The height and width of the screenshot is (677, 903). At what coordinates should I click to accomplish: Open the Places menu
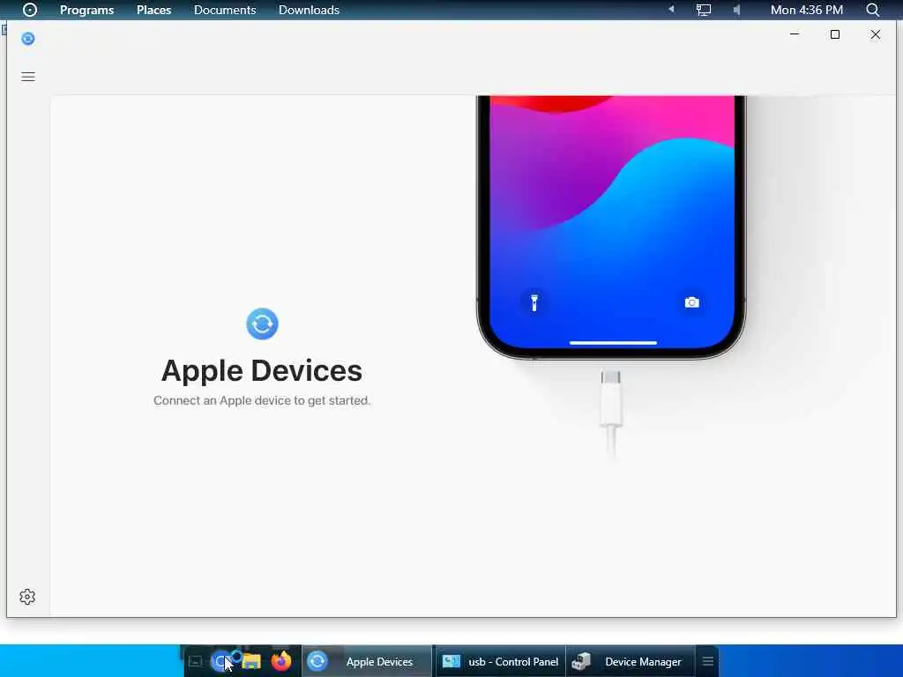(153, 10)
